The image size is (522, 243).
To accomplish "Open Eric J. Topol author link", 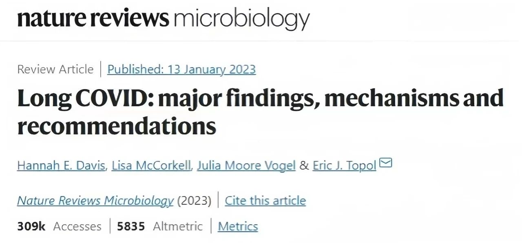I will (x=344, y=166).
